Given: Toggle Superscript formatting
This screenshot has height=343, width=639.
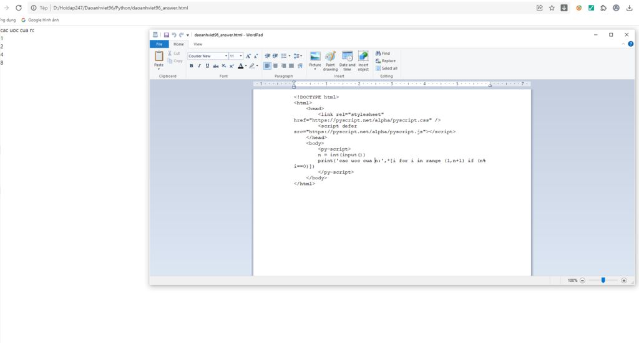Looking at the screenshot, I should click(232, 66).
